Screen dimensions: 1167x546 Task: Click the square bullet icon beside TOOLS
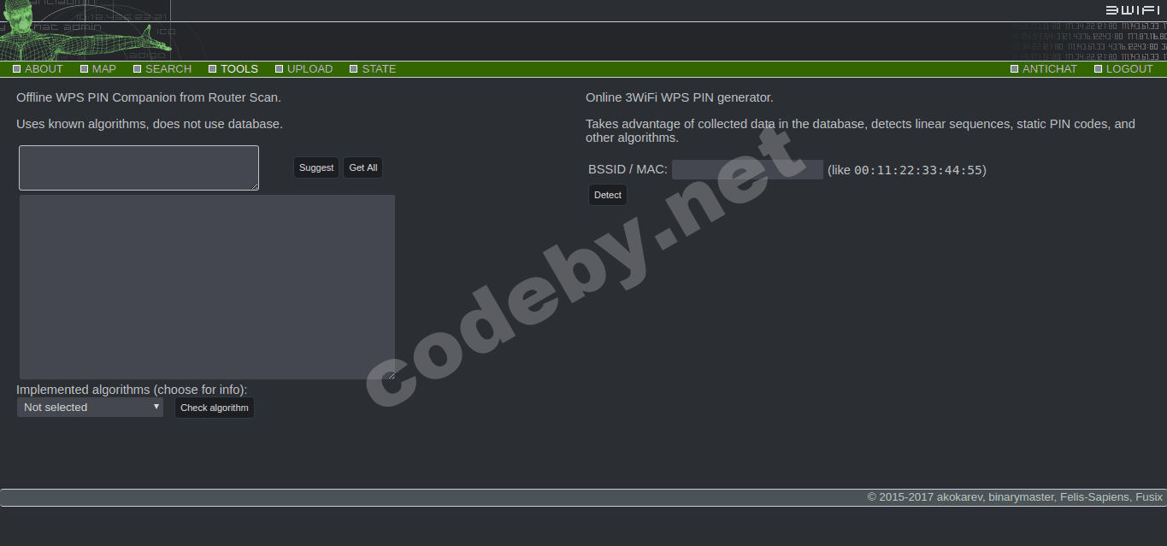[x=212, y=69]
